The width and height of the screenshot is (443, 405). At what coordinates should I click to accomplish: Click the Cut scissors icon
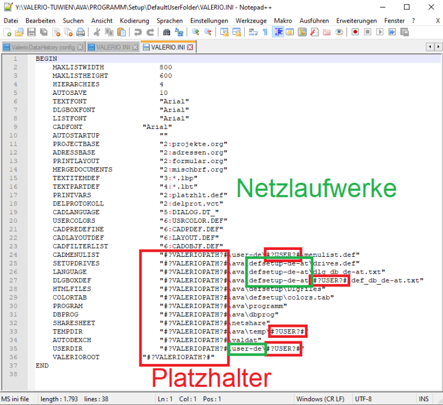pyautogui.click(x=96, y=32)
